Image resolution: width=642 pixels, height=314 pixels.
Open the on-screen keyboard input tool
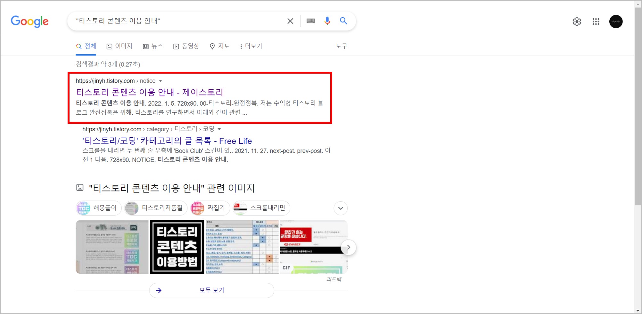click(x=310, y=21)
